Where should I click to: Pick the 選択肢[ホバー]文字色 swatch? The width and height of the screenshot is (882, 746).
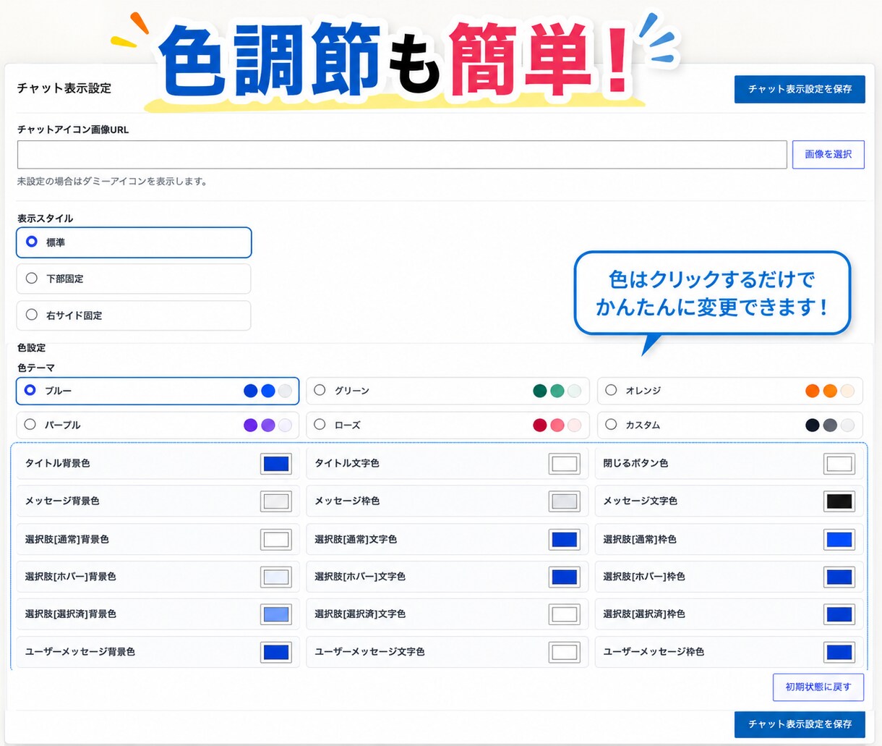tap(565, 577)
